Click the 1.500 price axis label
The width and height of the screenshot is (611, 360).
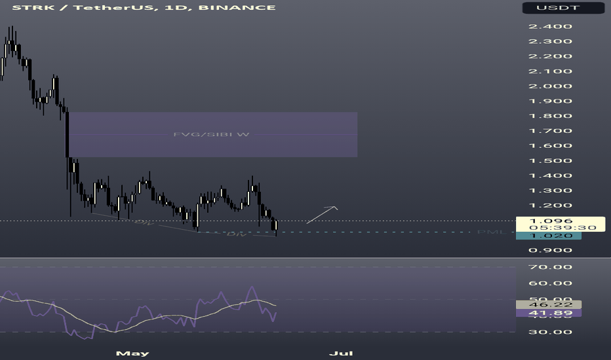(550, 161)
